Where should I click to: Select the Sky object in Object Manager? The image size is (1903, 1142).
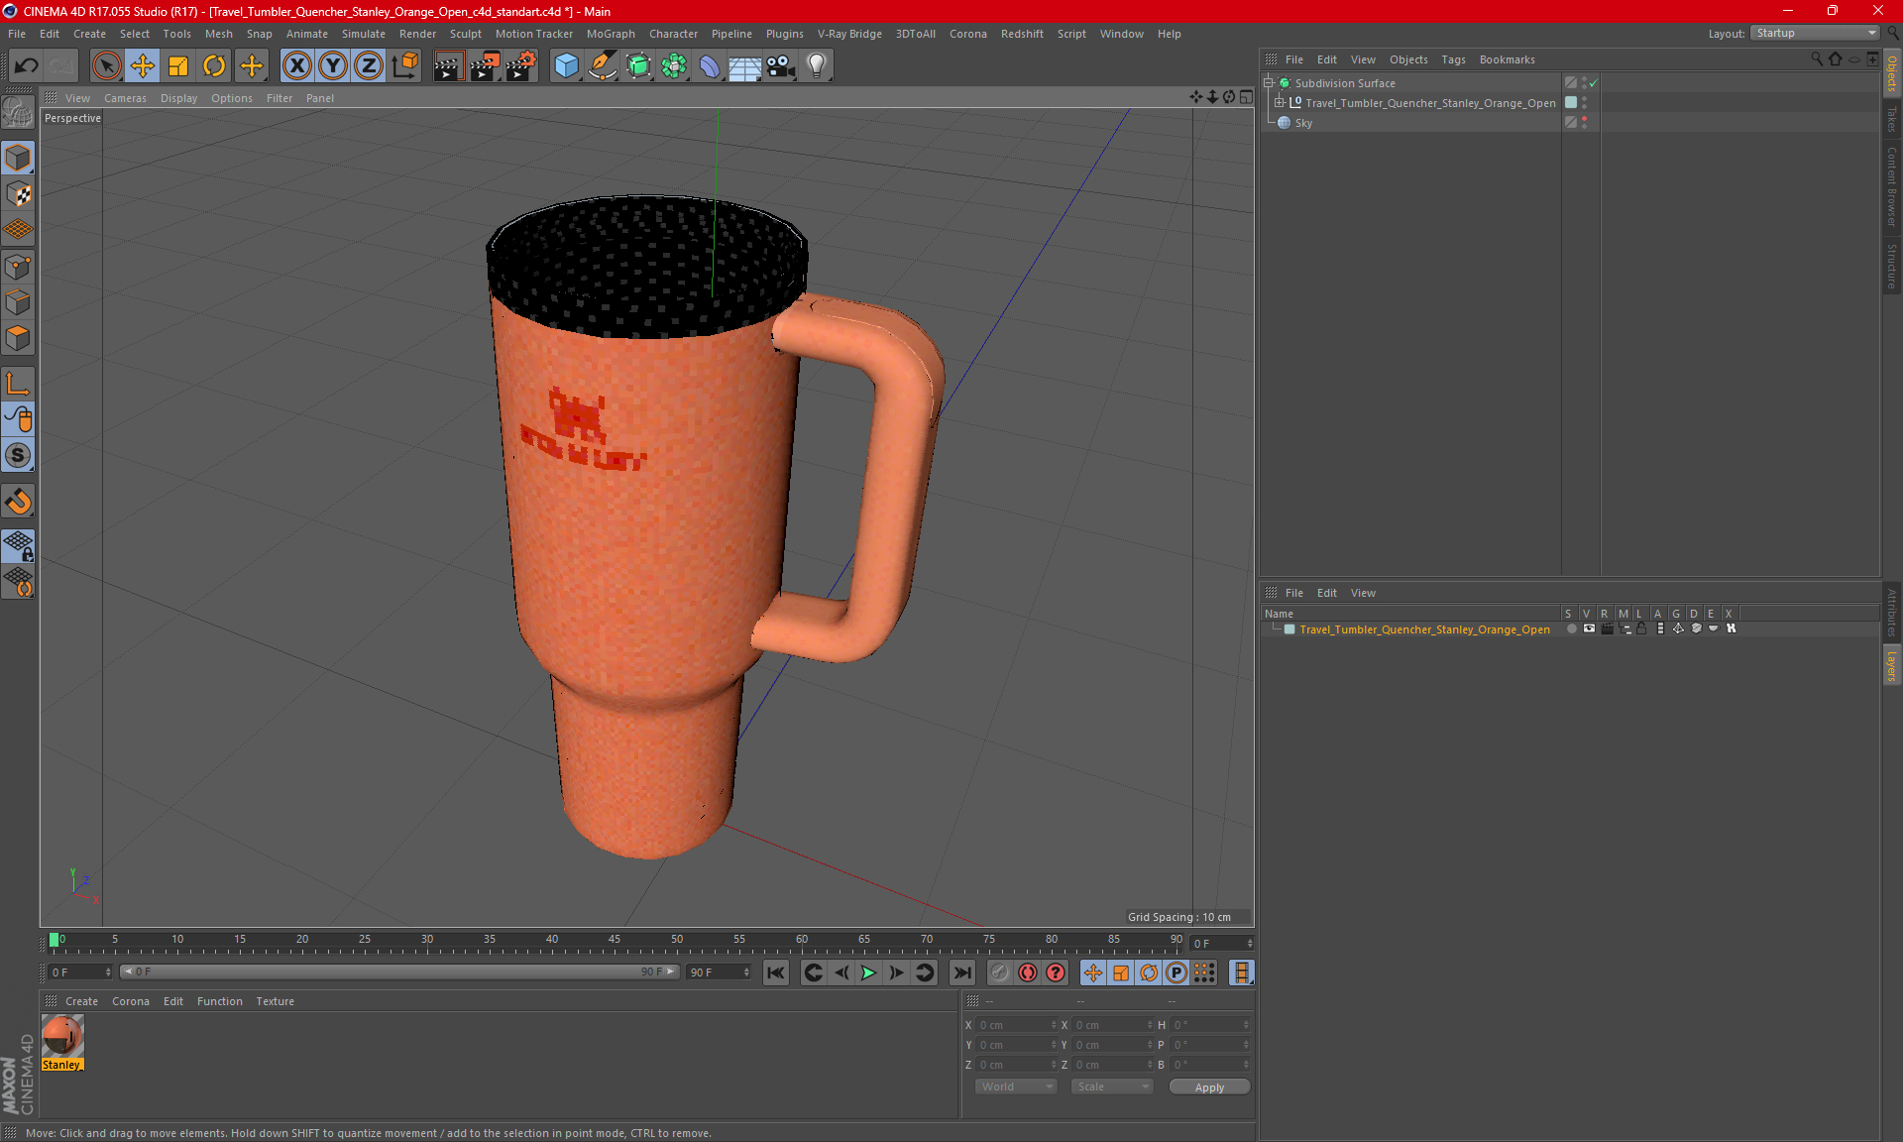pos(1303,123)
